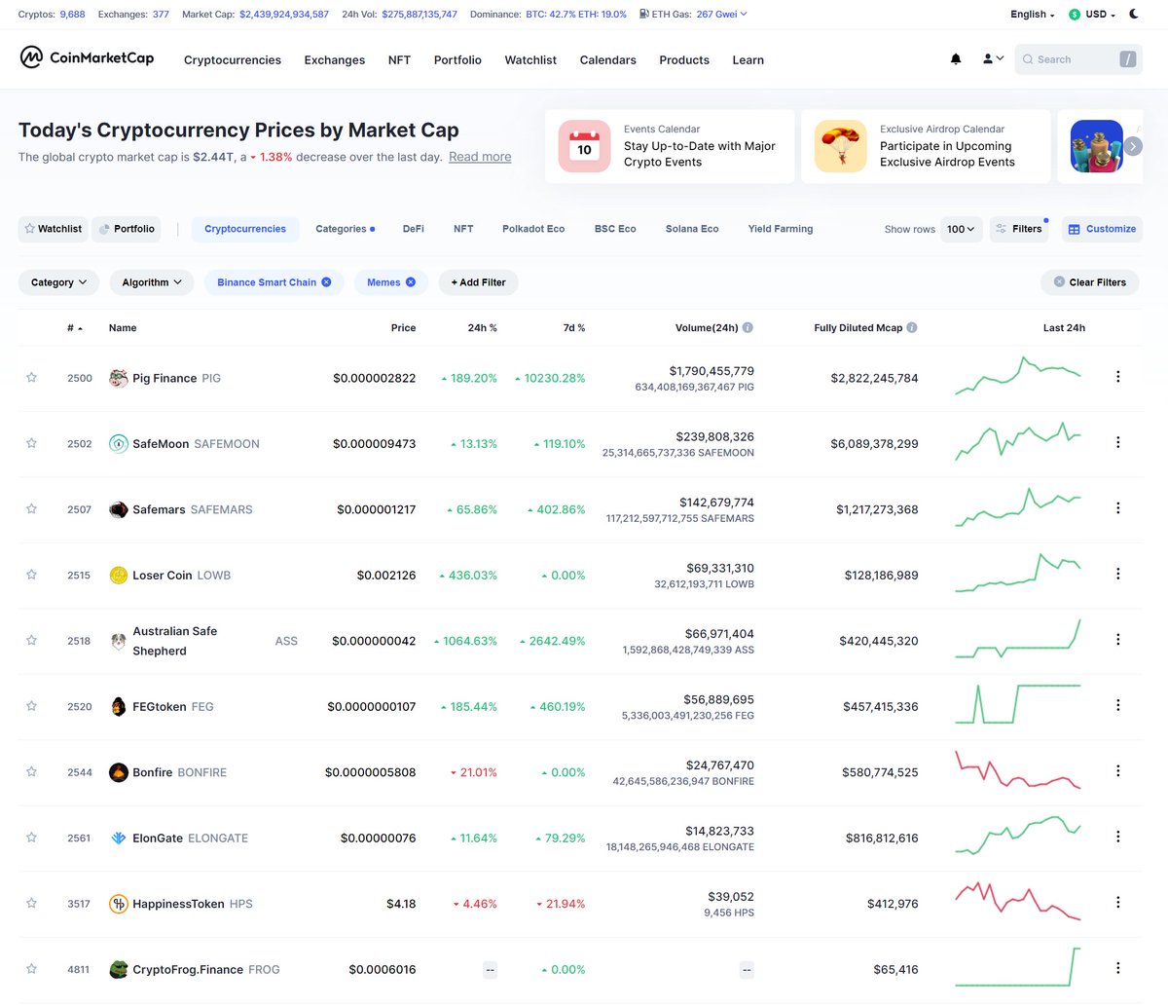Star ElonGate to add to watchlist
This screenshot has height=1007, width=1168.
pyautogui.click(x=31, y=838)
